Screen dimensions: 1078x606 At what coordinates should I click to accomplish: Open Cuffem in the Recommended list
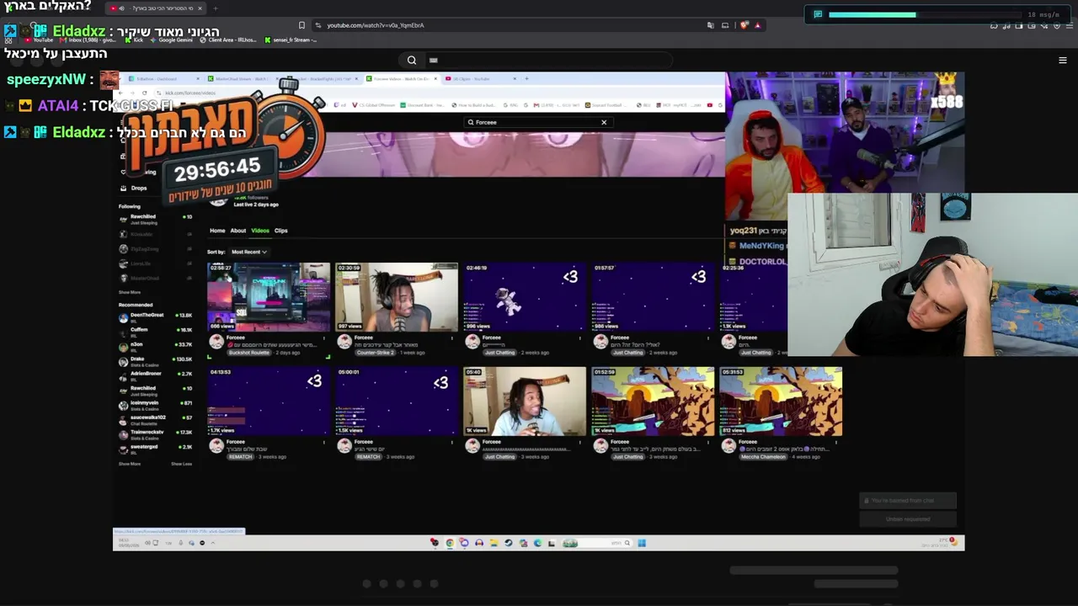156,332
